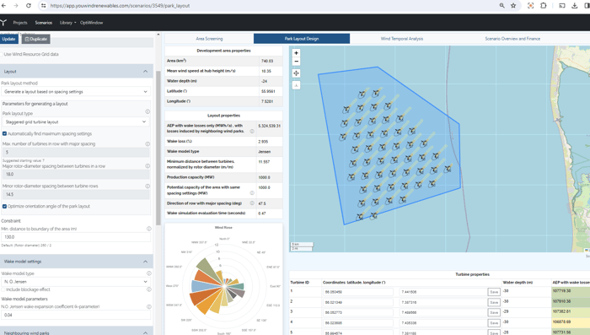Click the browser forward arrow
The width and height of the screenshot is (590, 335).
tap(16, 6)
